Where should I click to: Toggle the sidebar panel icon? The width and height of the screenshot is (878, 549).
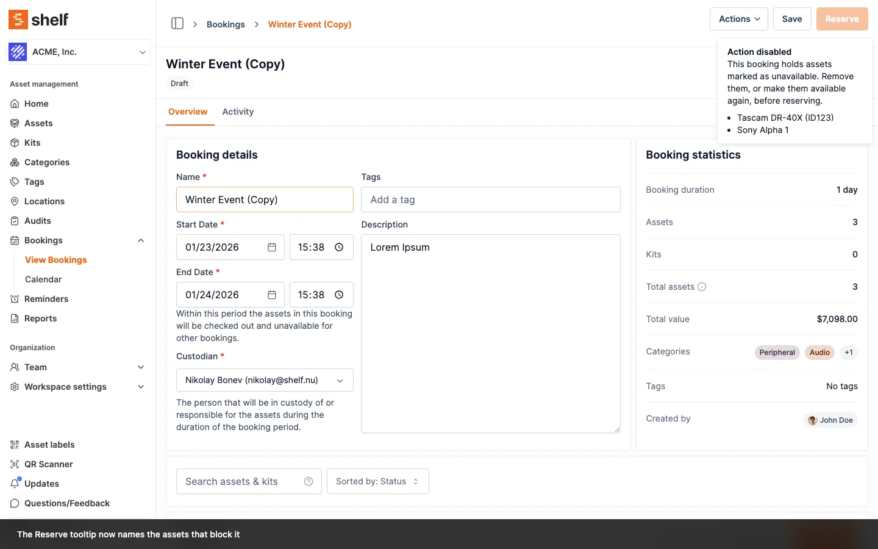177,24
